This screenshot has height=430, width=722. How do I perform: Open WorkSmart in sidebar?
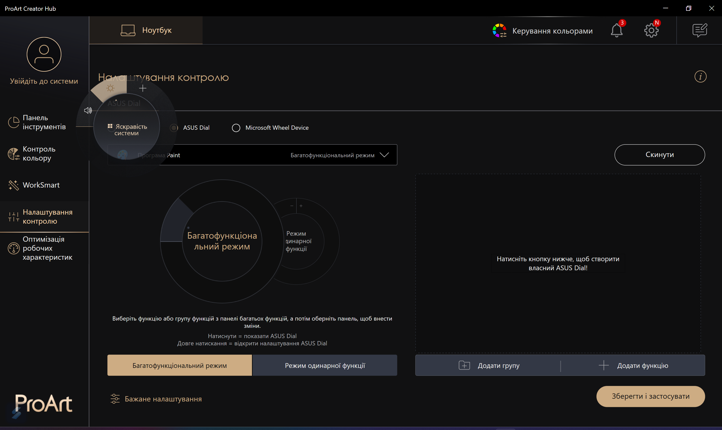(x=41, y=185)
